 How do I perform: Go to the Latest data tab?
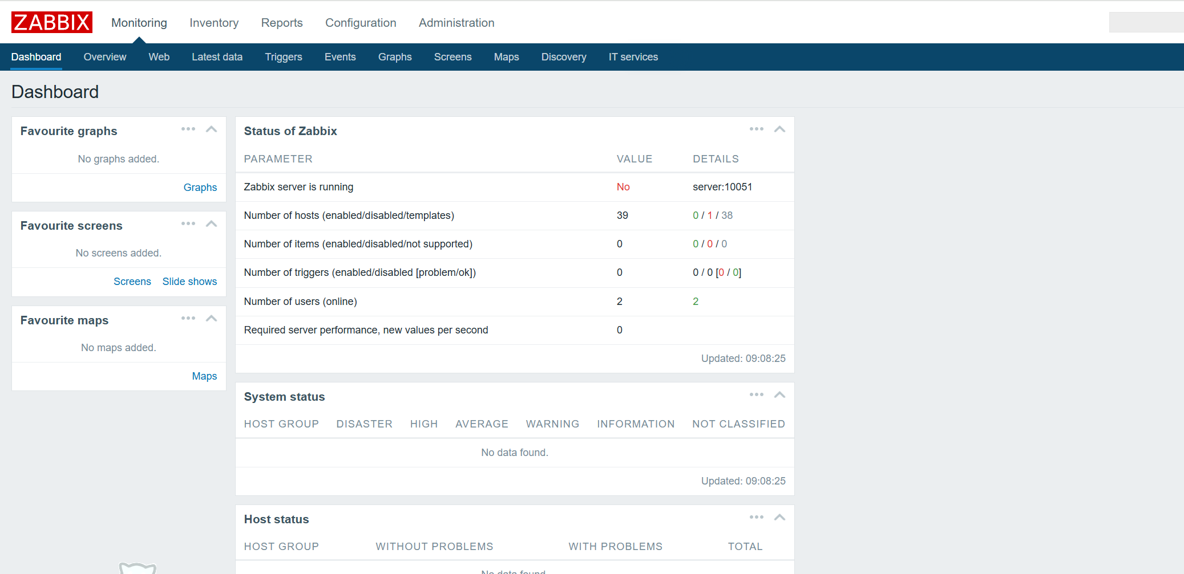point(217,57)
